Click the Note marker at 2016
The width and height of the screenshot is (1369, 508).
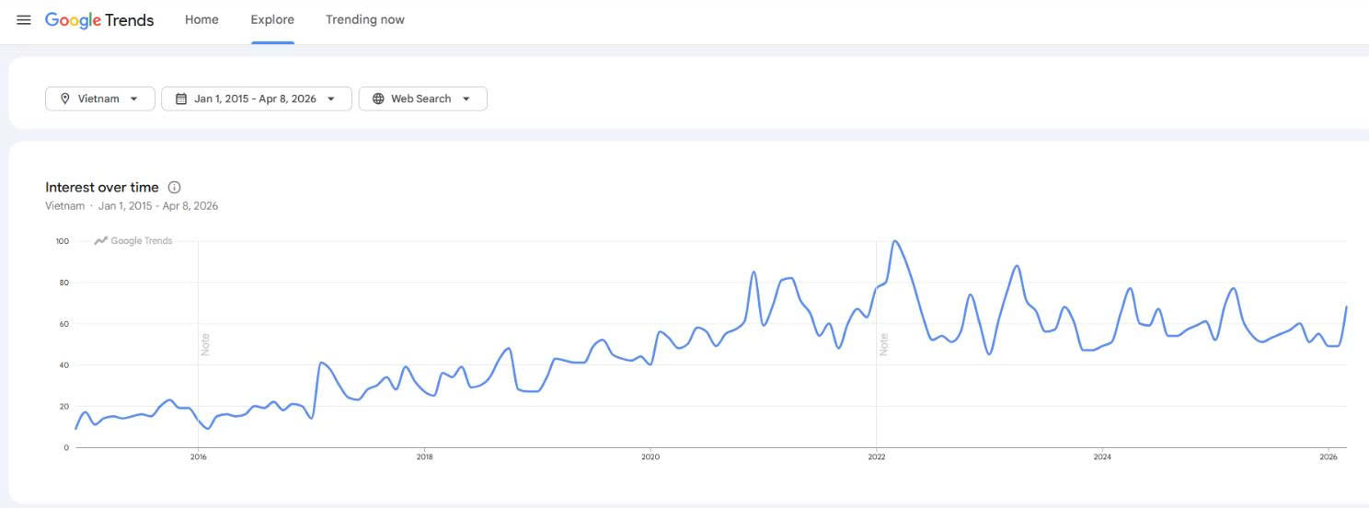[205, 344]
